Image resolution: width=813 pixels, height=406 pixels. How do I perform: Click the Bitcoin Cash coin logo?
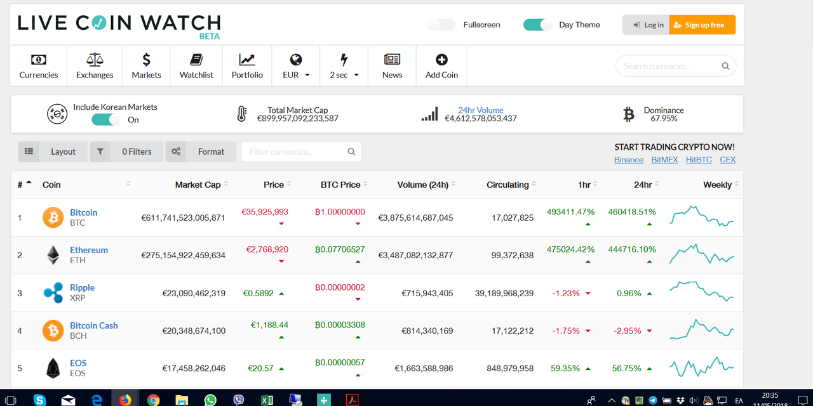tap(53, 331)
